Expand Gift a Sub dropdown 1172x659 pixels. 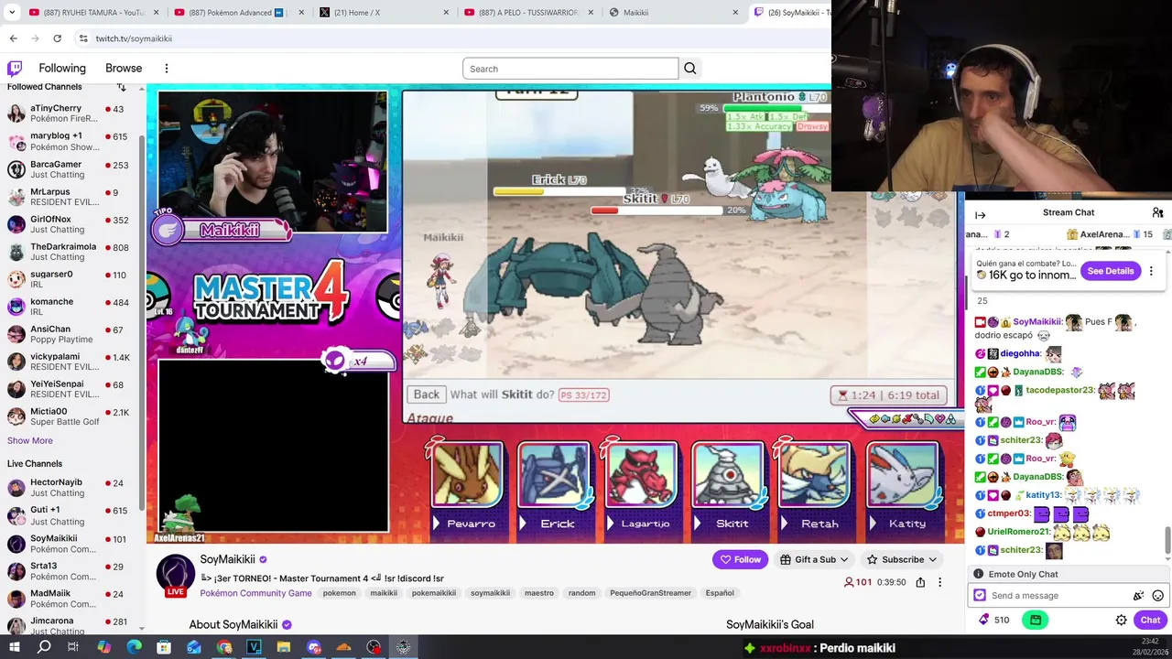(x=814, y=559)
